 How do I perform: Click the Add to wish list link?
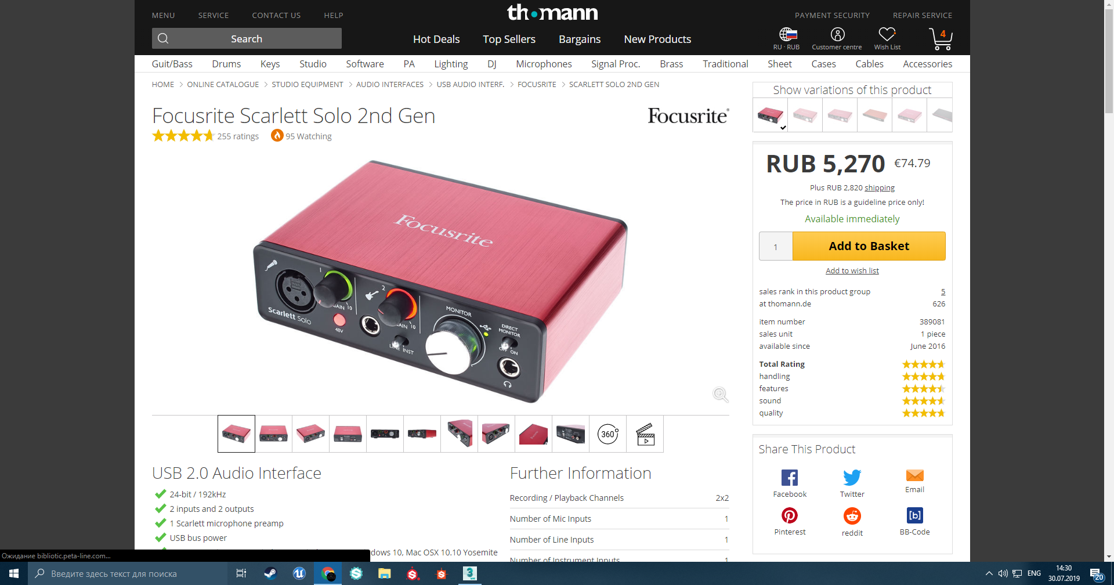[x=852, y=270]
